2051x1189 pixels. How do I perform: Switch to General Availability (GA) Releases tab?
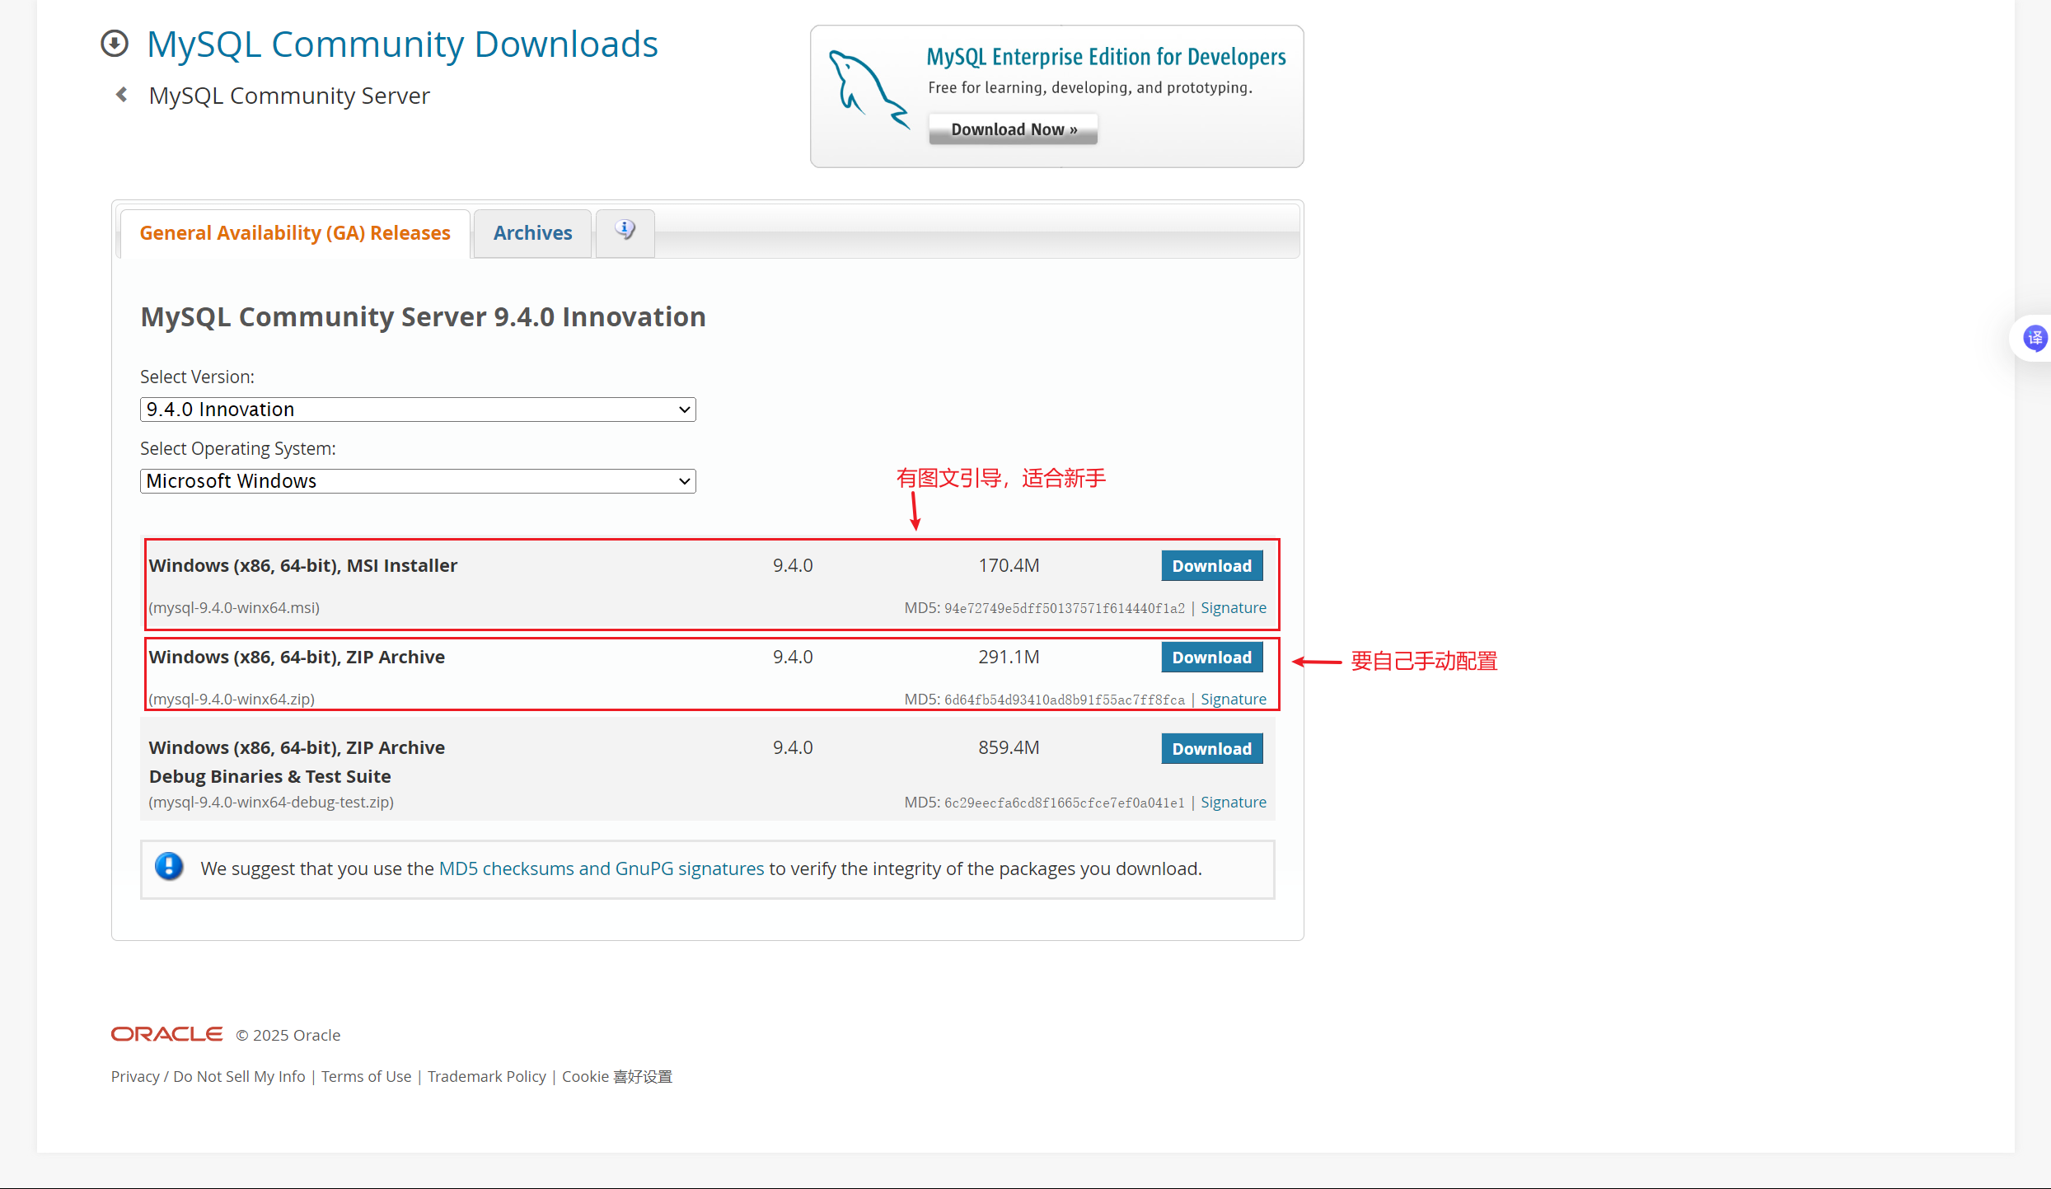point(295,233)
